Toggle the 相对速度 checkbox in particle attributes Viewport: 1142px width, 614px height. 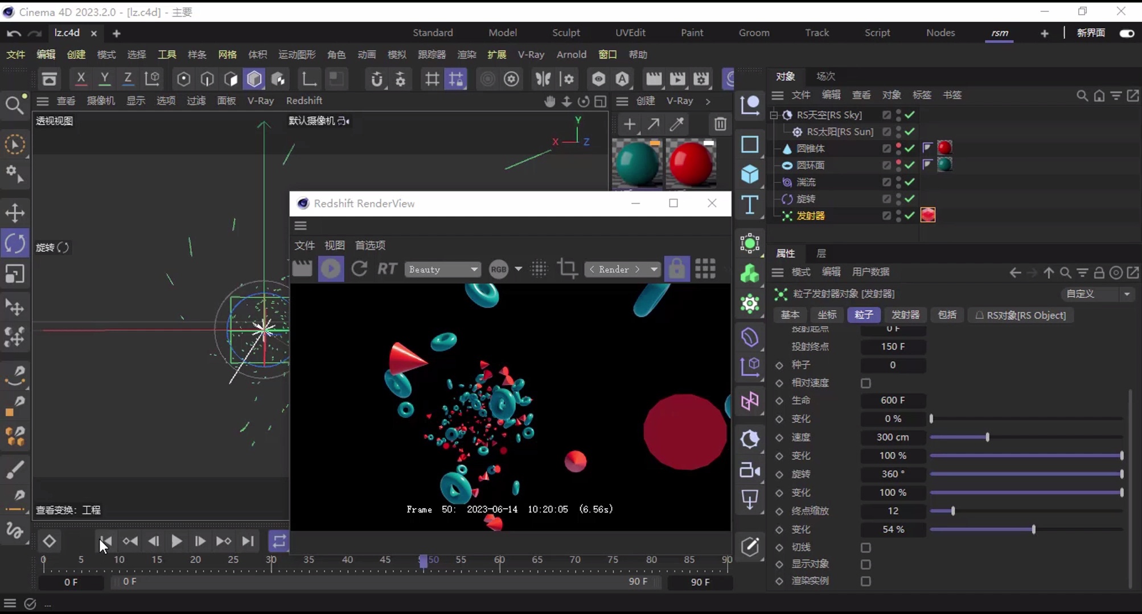(866, 383)
